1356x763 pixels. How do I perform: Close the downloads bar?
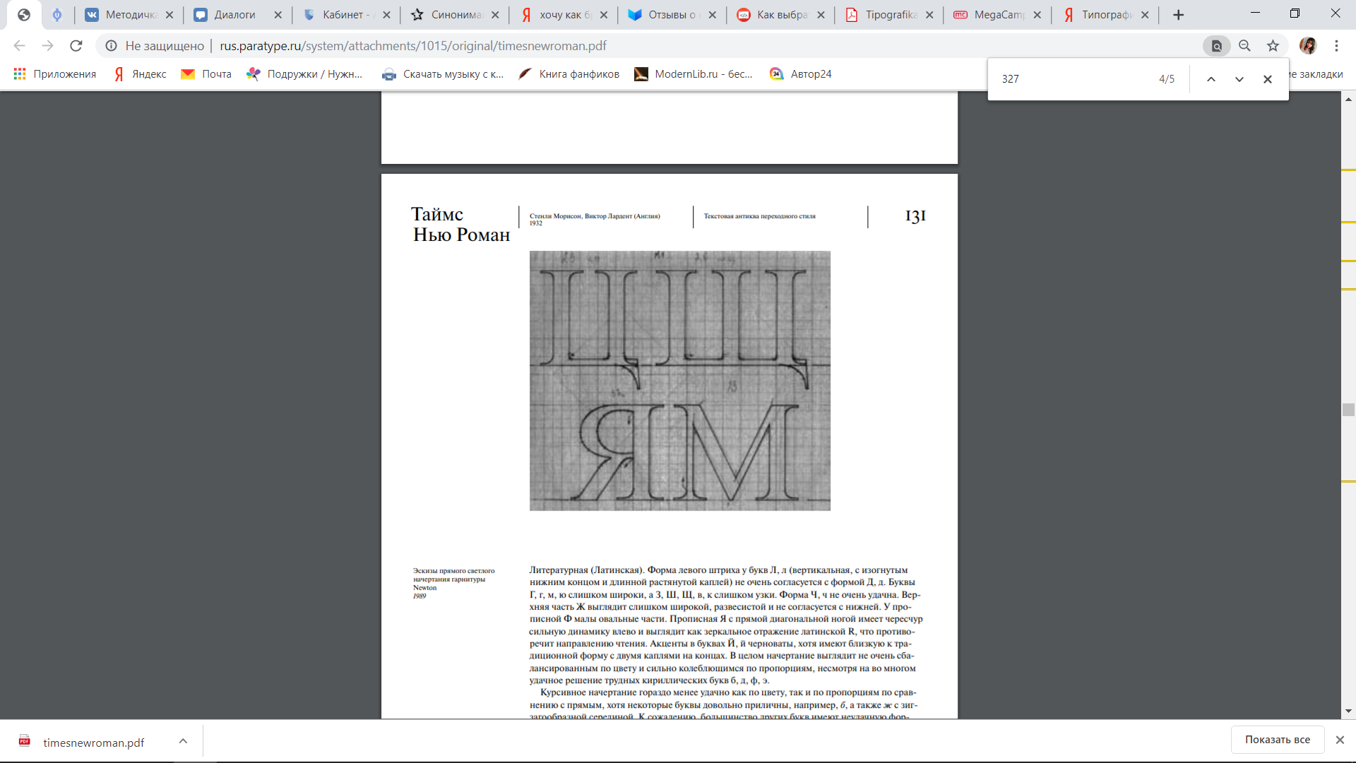tap(1339, 740)
